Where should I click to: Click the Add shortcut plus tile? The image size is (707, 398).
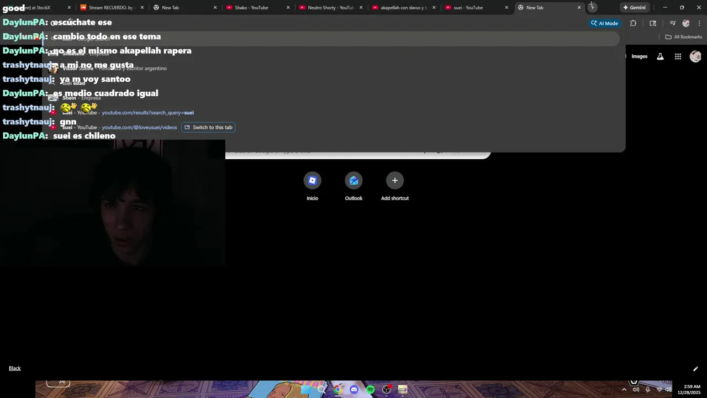tap(395, 186)
